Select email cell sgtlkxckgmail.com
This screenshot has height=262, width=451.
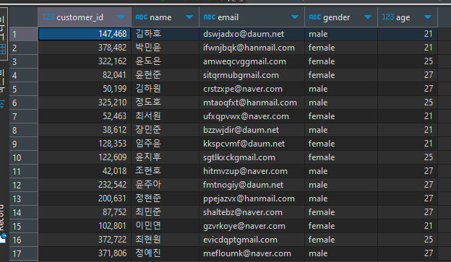252,157
